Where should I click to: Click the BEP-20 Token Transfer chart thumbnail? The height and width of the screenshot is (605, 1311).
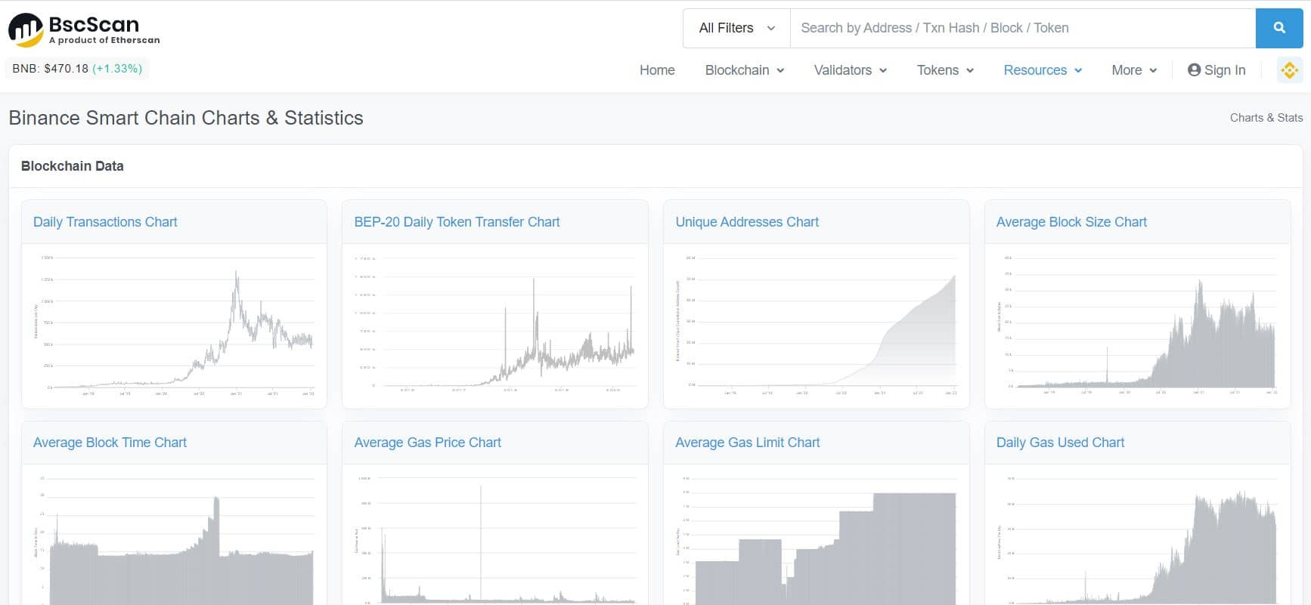pyautogui.click(x=495, y=326)
